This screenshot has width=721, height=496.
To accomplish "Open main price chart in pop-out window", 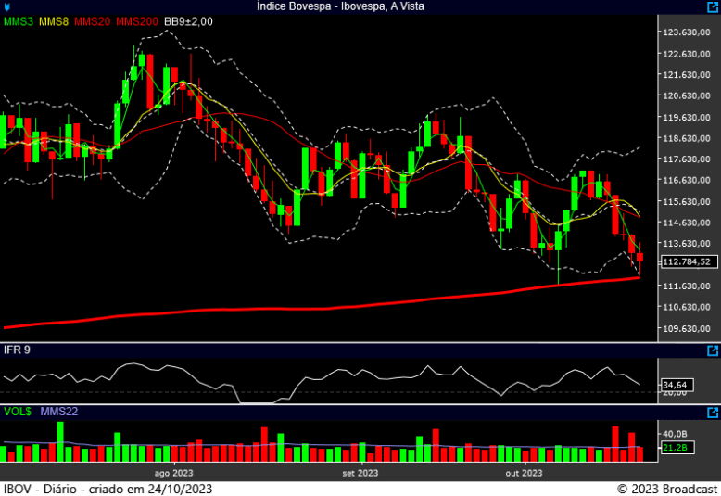I will point(713,6).
